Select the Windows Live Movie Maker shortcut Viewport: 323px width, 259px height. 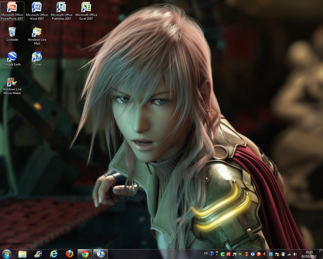click(12, 86)
